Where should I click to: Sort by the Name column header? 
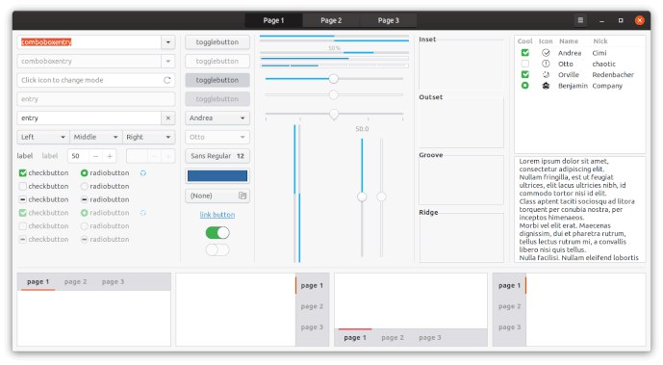pyautogui.click(x=569, y=41)
